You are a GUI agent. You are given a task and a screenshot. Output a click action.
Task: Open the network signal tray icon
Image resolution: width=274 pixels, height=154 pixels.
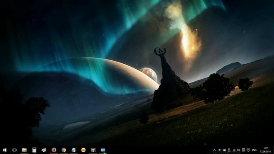click(x=234, y=150)
